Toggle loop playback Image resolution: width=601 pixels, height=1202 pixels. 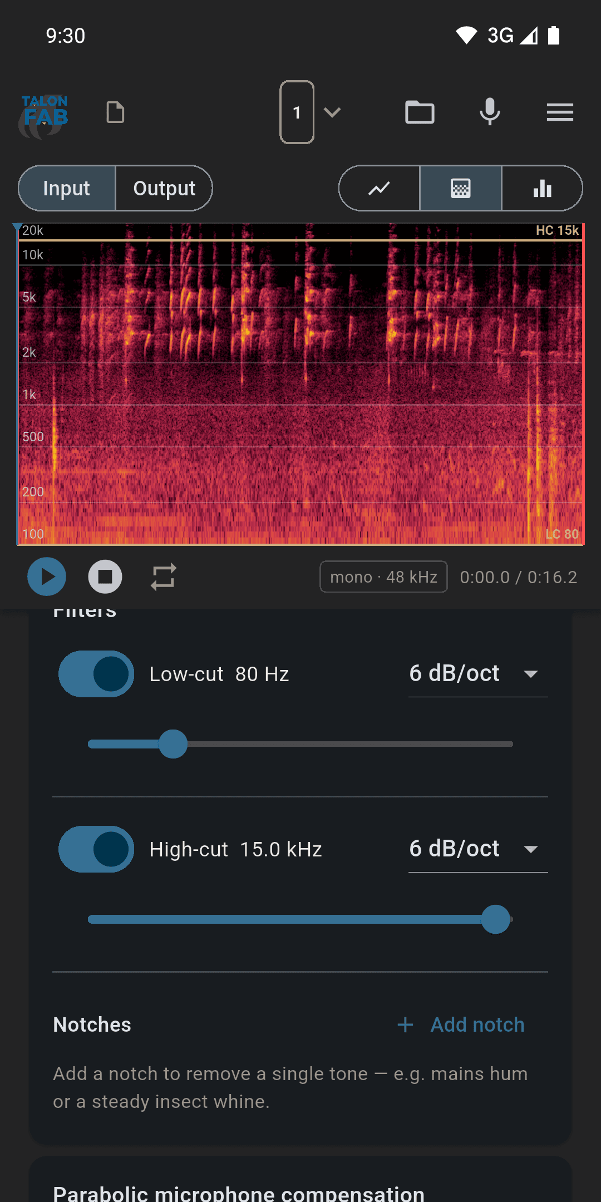[164, 577]
